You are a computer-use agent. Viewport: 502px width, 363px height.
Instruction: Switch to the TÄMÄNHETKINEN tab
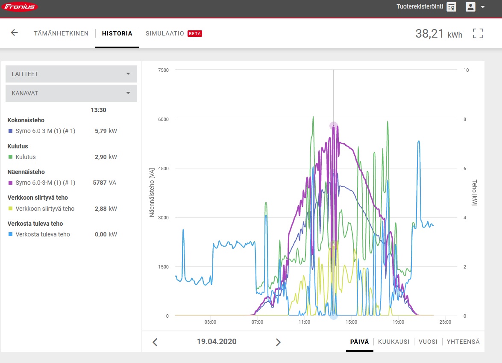coord(61,33)
